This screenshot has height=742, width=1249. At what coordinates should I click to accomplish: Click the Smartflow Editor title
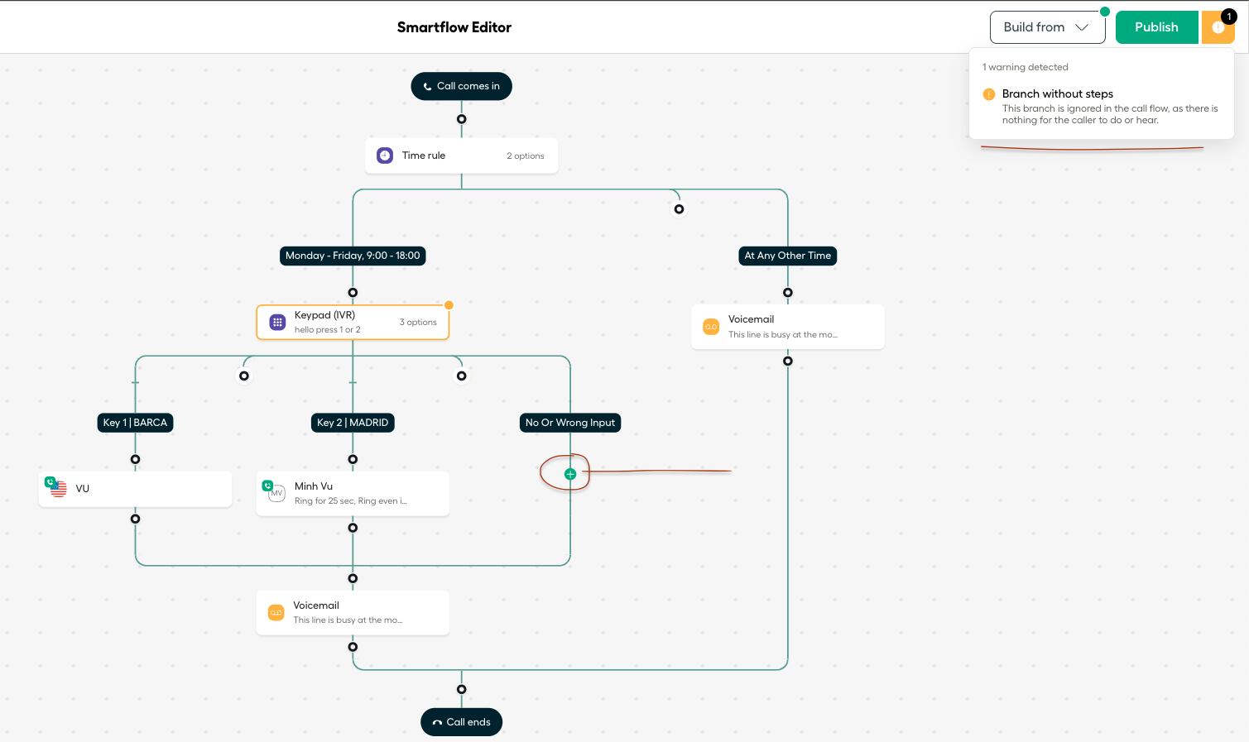point(454,27)
